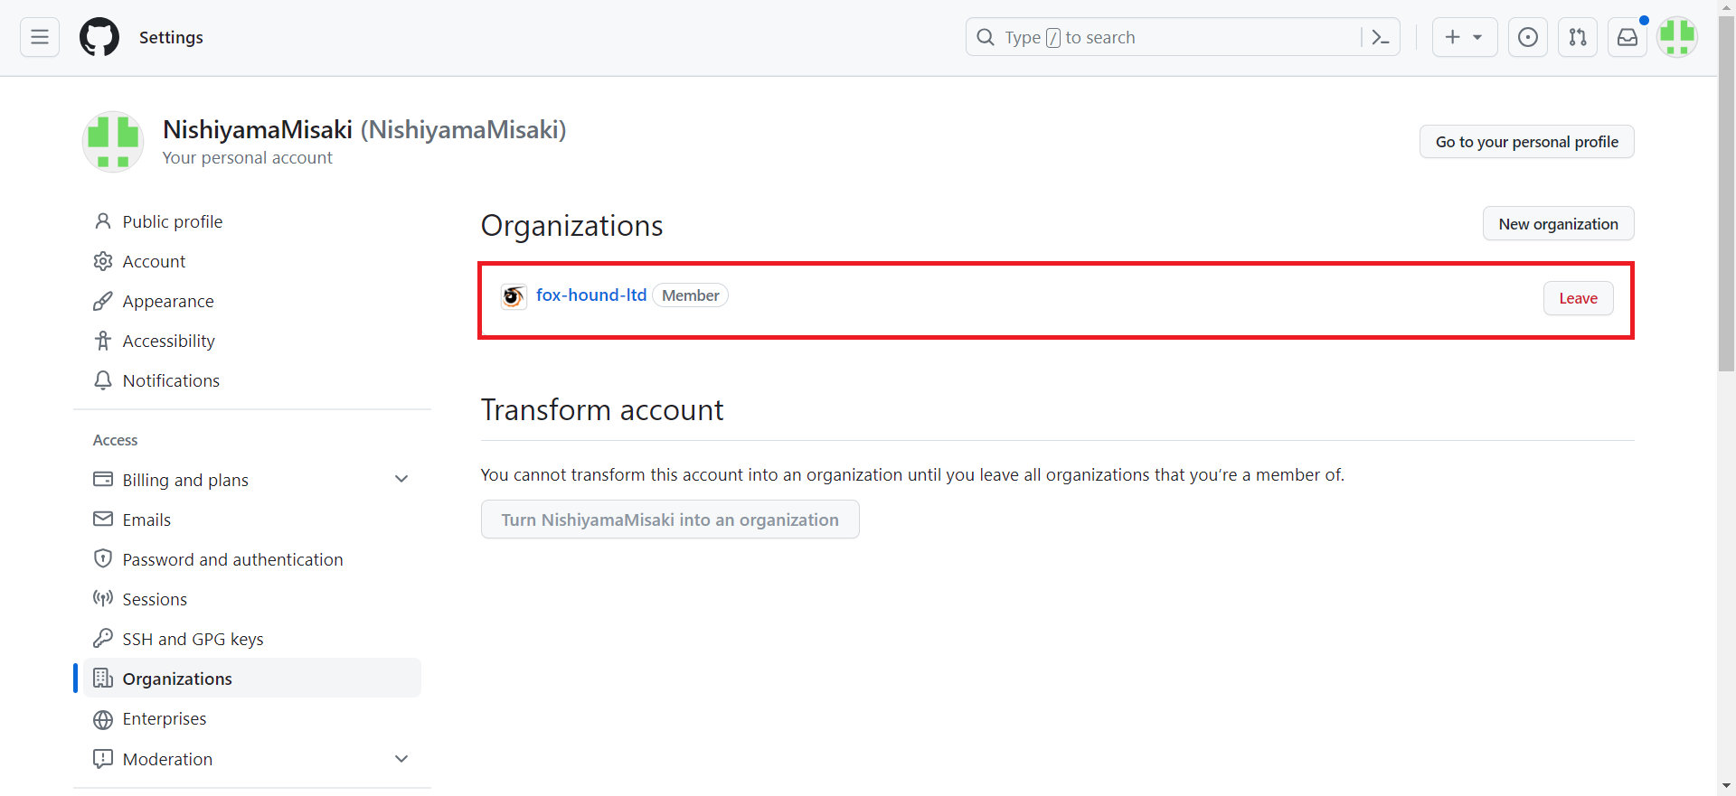Focus the Type / to search field
This screenshot has width=1736, height=796.
tap(1166, 37)
